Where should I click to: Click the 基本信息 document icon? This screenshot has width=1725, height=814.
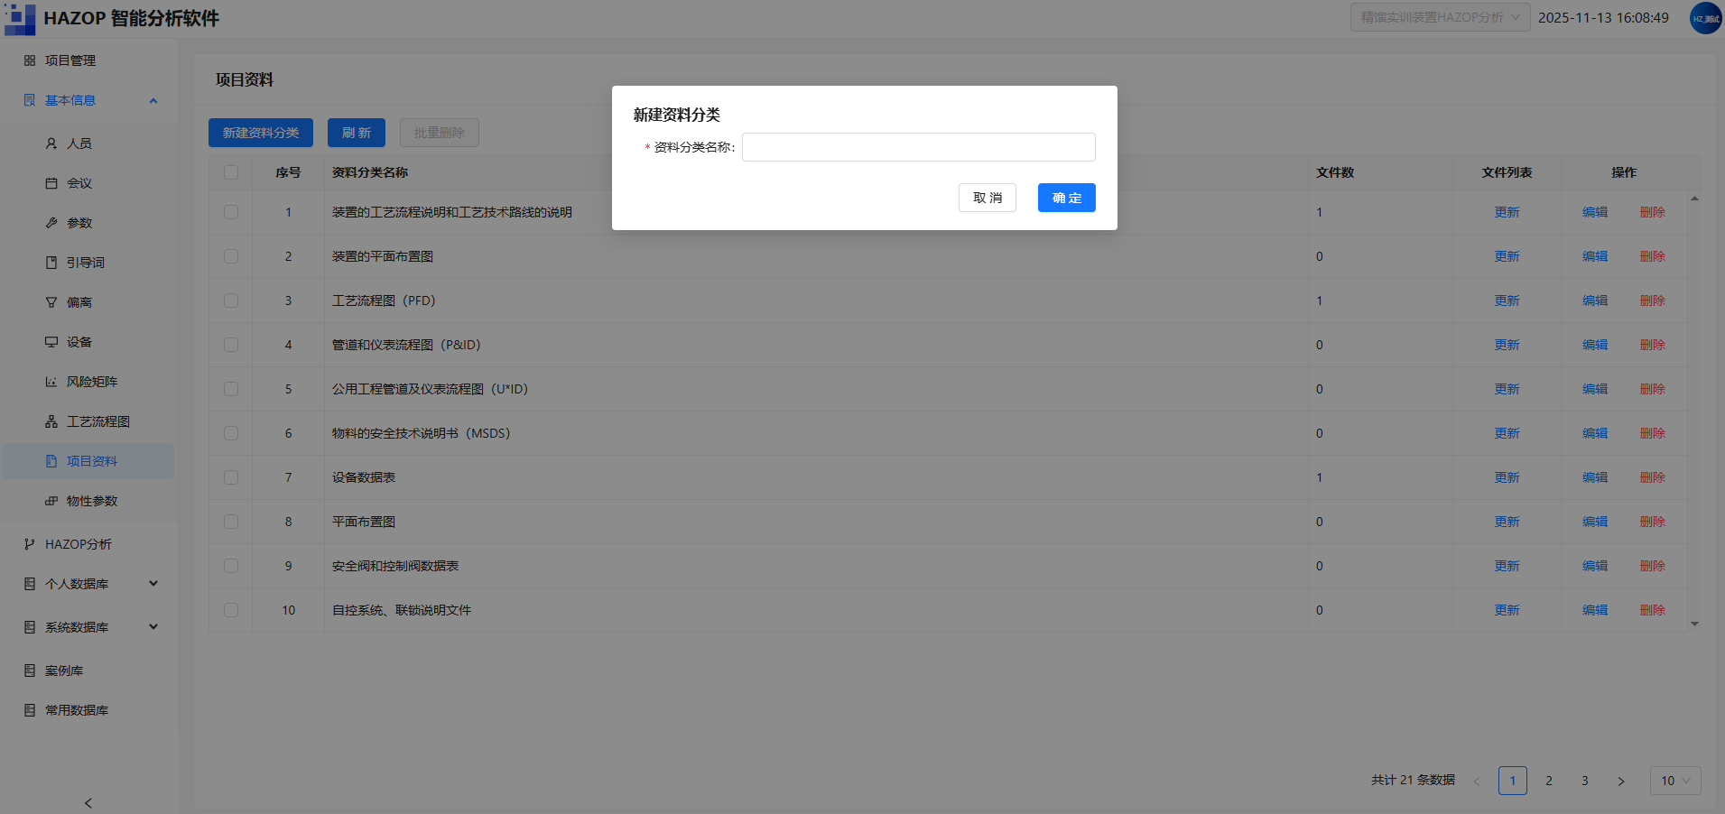pos(30,100)
